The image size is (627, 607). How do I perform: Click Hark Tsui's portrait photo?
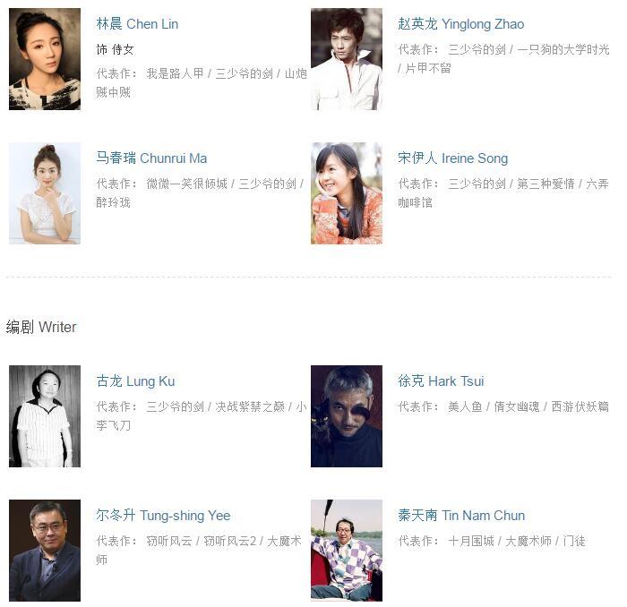click(347, 416)
